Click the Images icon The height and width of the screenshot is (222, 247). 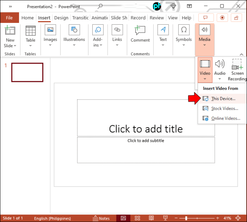click(x=50, y=30)
